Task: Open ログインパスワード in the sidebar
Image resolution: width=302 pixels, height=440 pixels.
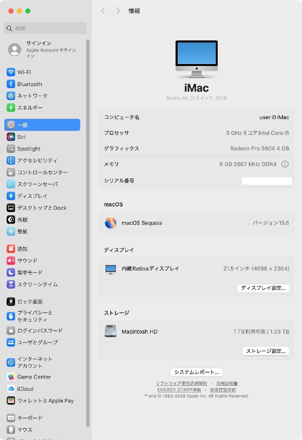Action: [x=42, y=330]
